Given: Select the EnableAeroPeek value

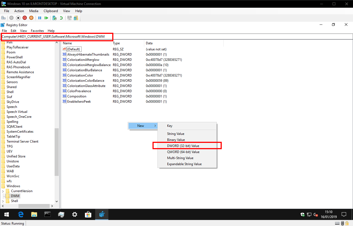Looking at the screenshot, I should pos(79,102).
